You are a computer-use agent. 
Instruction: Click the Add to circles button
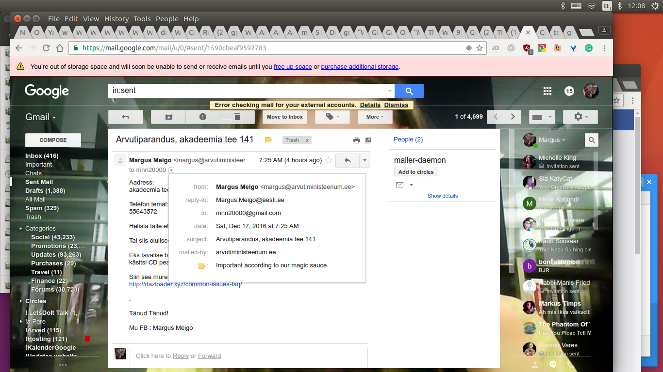[416, 172]
